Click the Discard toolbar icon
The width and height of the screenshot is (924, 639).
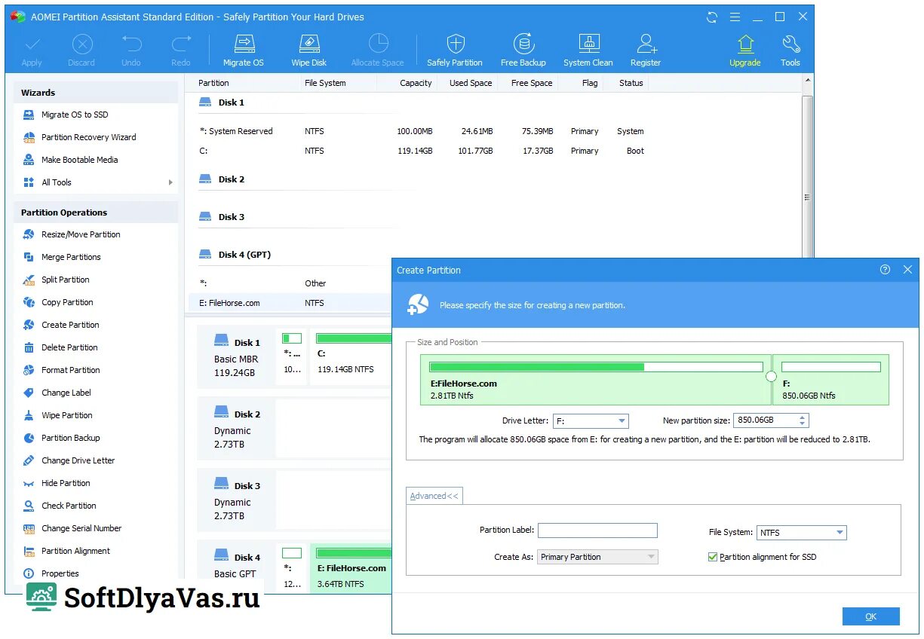coord(81,50)
